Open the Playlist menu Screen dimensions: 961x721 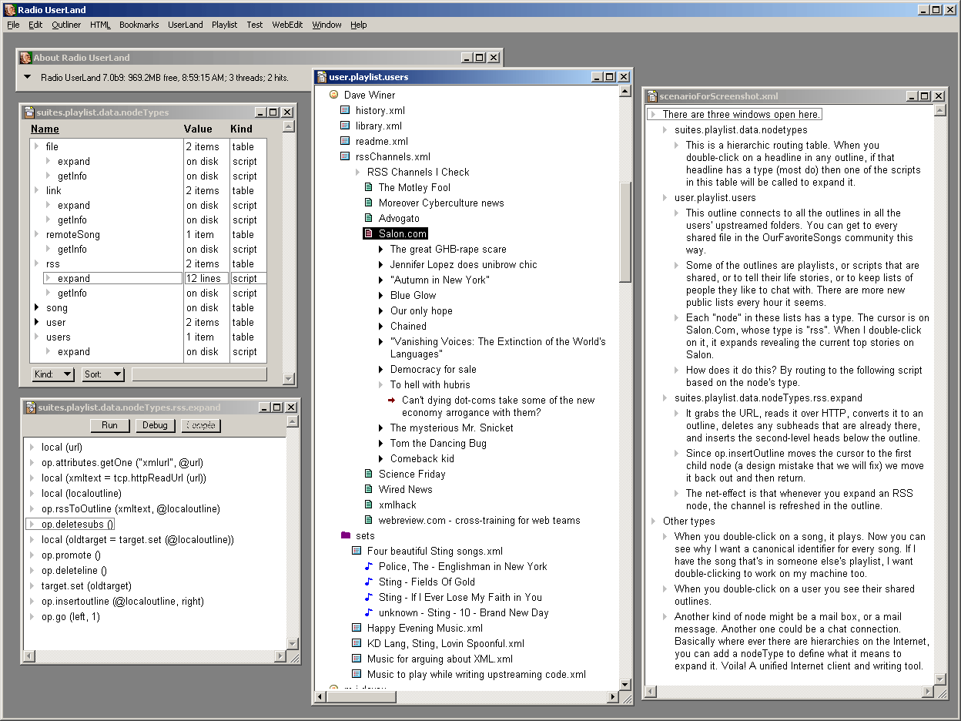click(224, 25)
